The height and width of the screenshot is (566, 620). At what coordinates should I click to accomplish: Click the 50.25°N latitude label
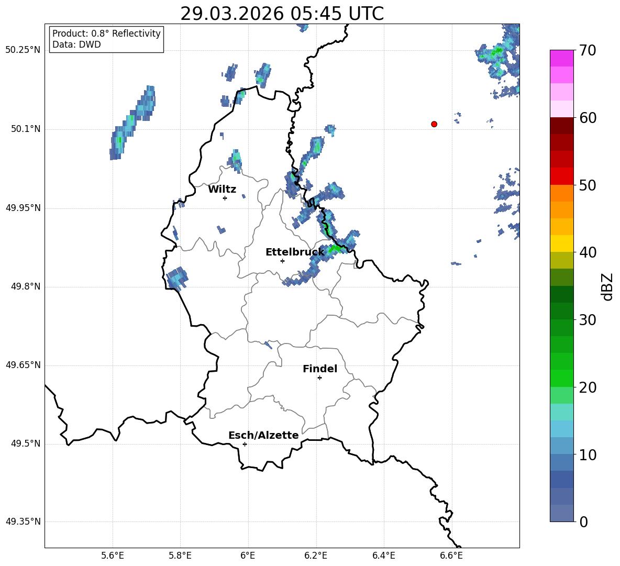pyautogui.click(x=23, y=50)
